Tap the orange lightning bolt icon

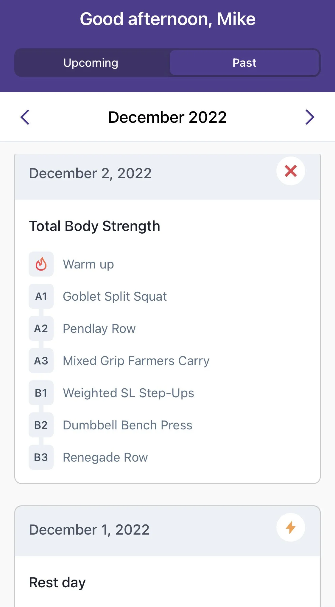[290, 527]
